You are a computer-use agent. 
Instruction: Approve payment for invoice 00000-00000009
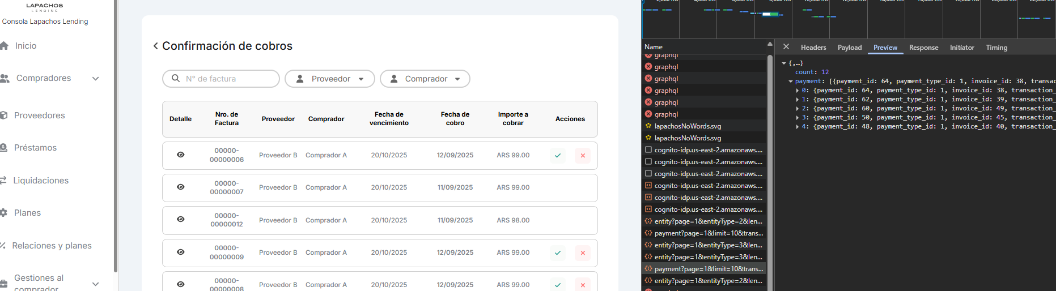coord(558,253)
